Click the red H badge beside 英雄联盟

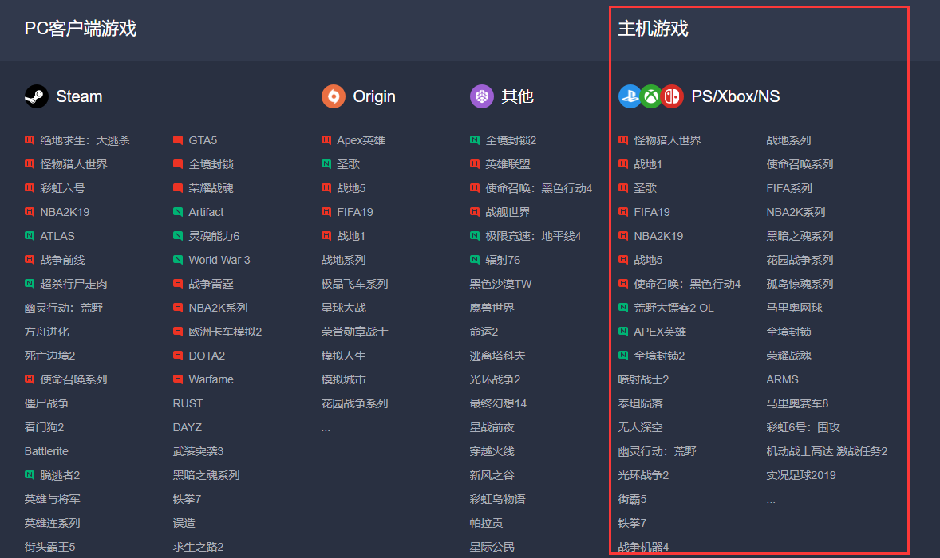(x=475, y=164)
